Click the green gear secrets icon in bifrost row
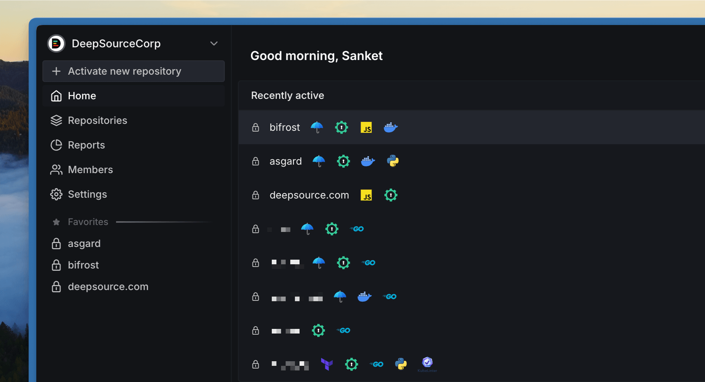 tap(341, 127)
